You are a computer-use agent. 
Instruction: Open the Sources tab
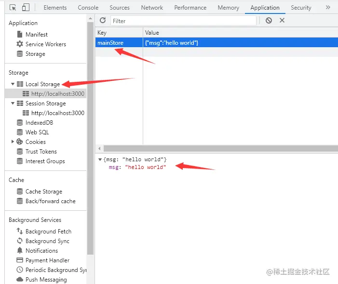pos(120,8)
